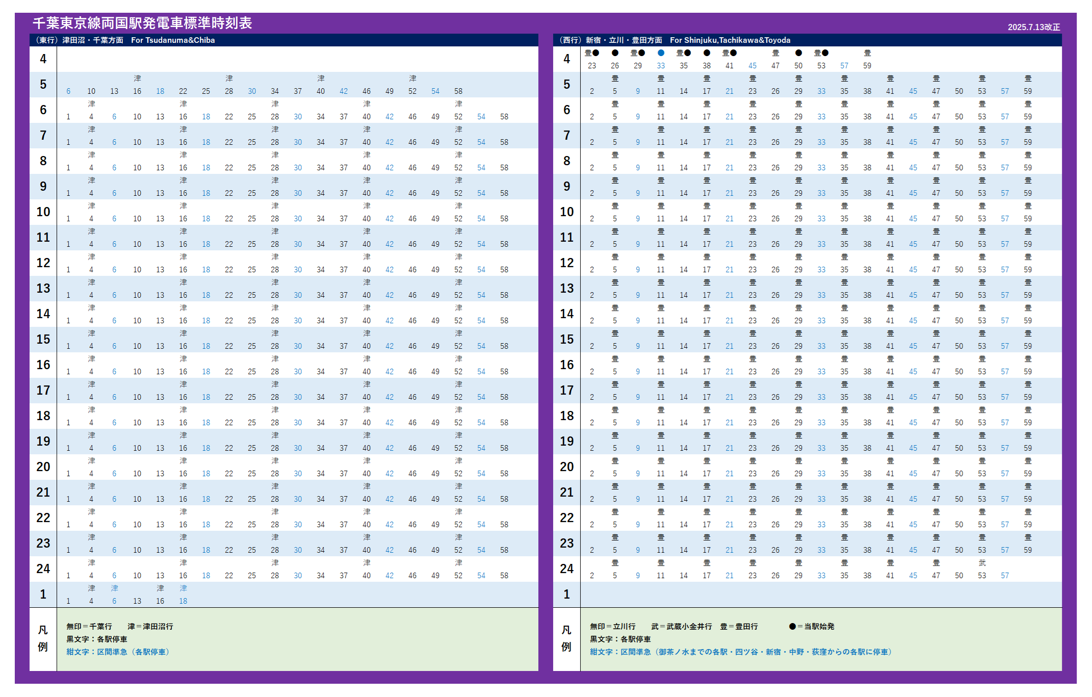This screenshot has height=697, width=1092.
Task: Click the black dot above westbound 4:26
Action: (x=615, y=53)
